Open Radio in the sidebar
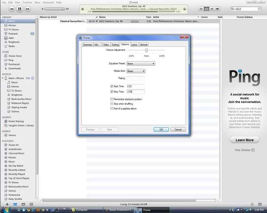Image resolution: width=267 pixels, height=213 pixels. click(12, 46)
